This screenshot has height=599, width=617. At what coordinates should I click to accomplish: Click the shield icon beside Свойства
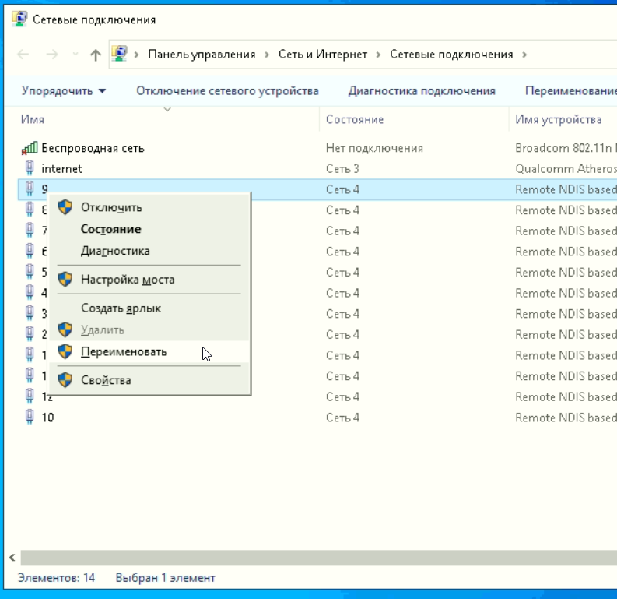[x=65, y=380]
